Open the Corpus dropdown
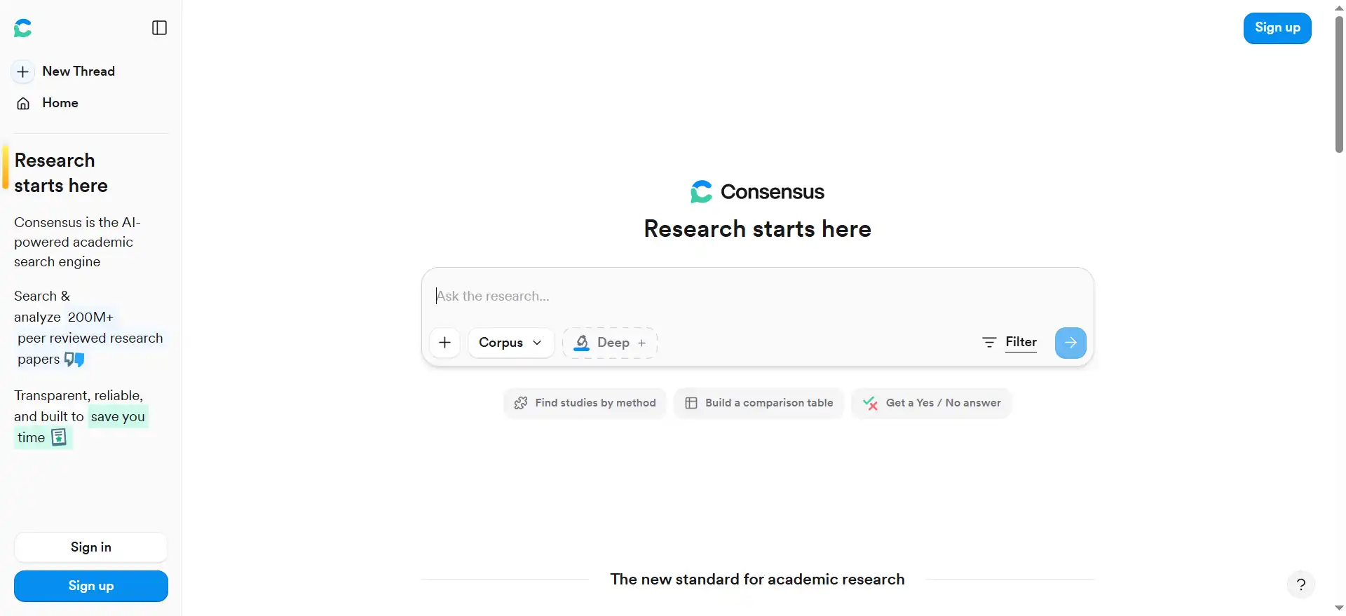This screenshot has width=1346, height=616. pyautogui.click(x=511, y=343)
